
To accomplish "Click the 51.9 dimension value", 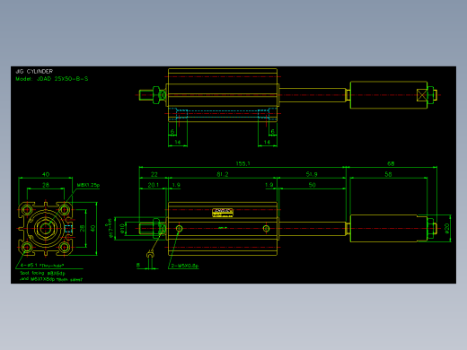I will point(312,174).
